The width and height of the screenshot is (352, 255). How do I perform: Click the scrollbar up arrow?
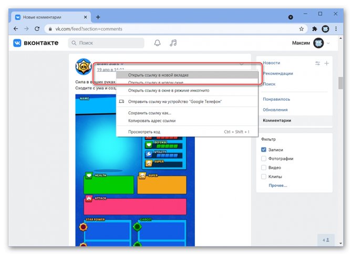coord(341,38)
